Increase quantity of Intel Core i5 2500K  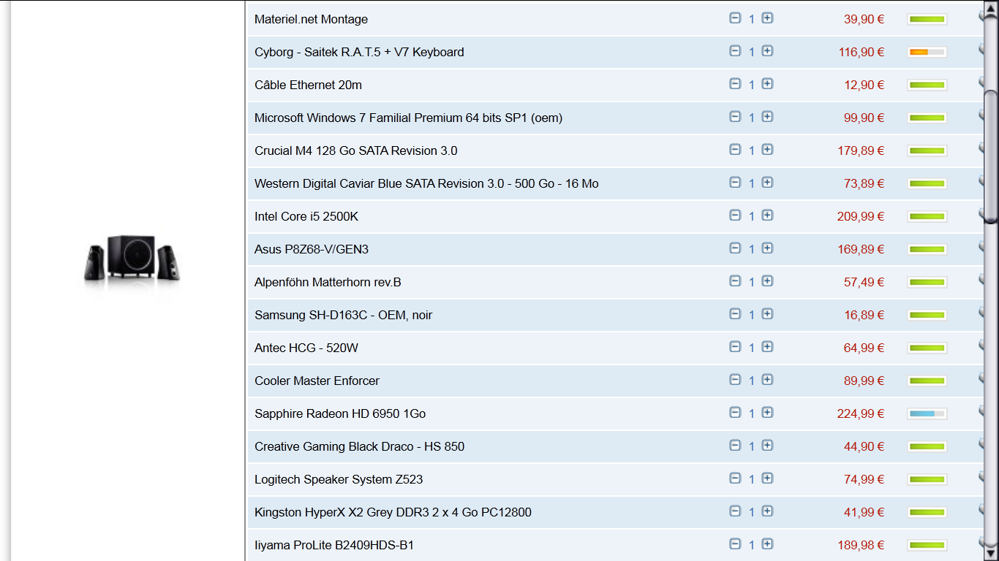click(767, 215)
